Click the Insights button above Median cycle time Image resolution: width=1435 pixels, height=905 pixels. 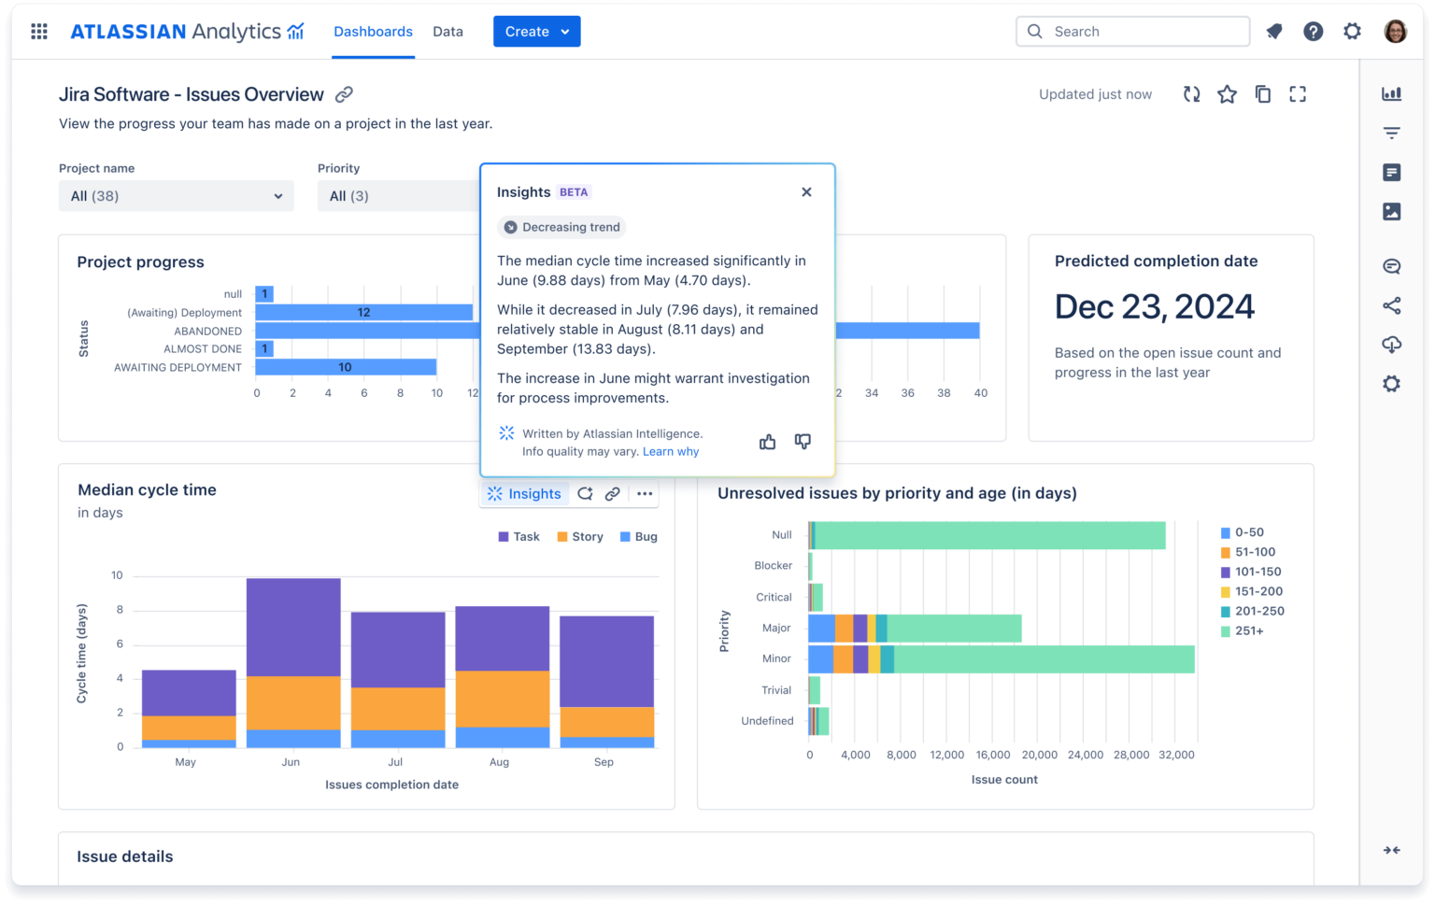pyautogui.click(x=524, y=493)
